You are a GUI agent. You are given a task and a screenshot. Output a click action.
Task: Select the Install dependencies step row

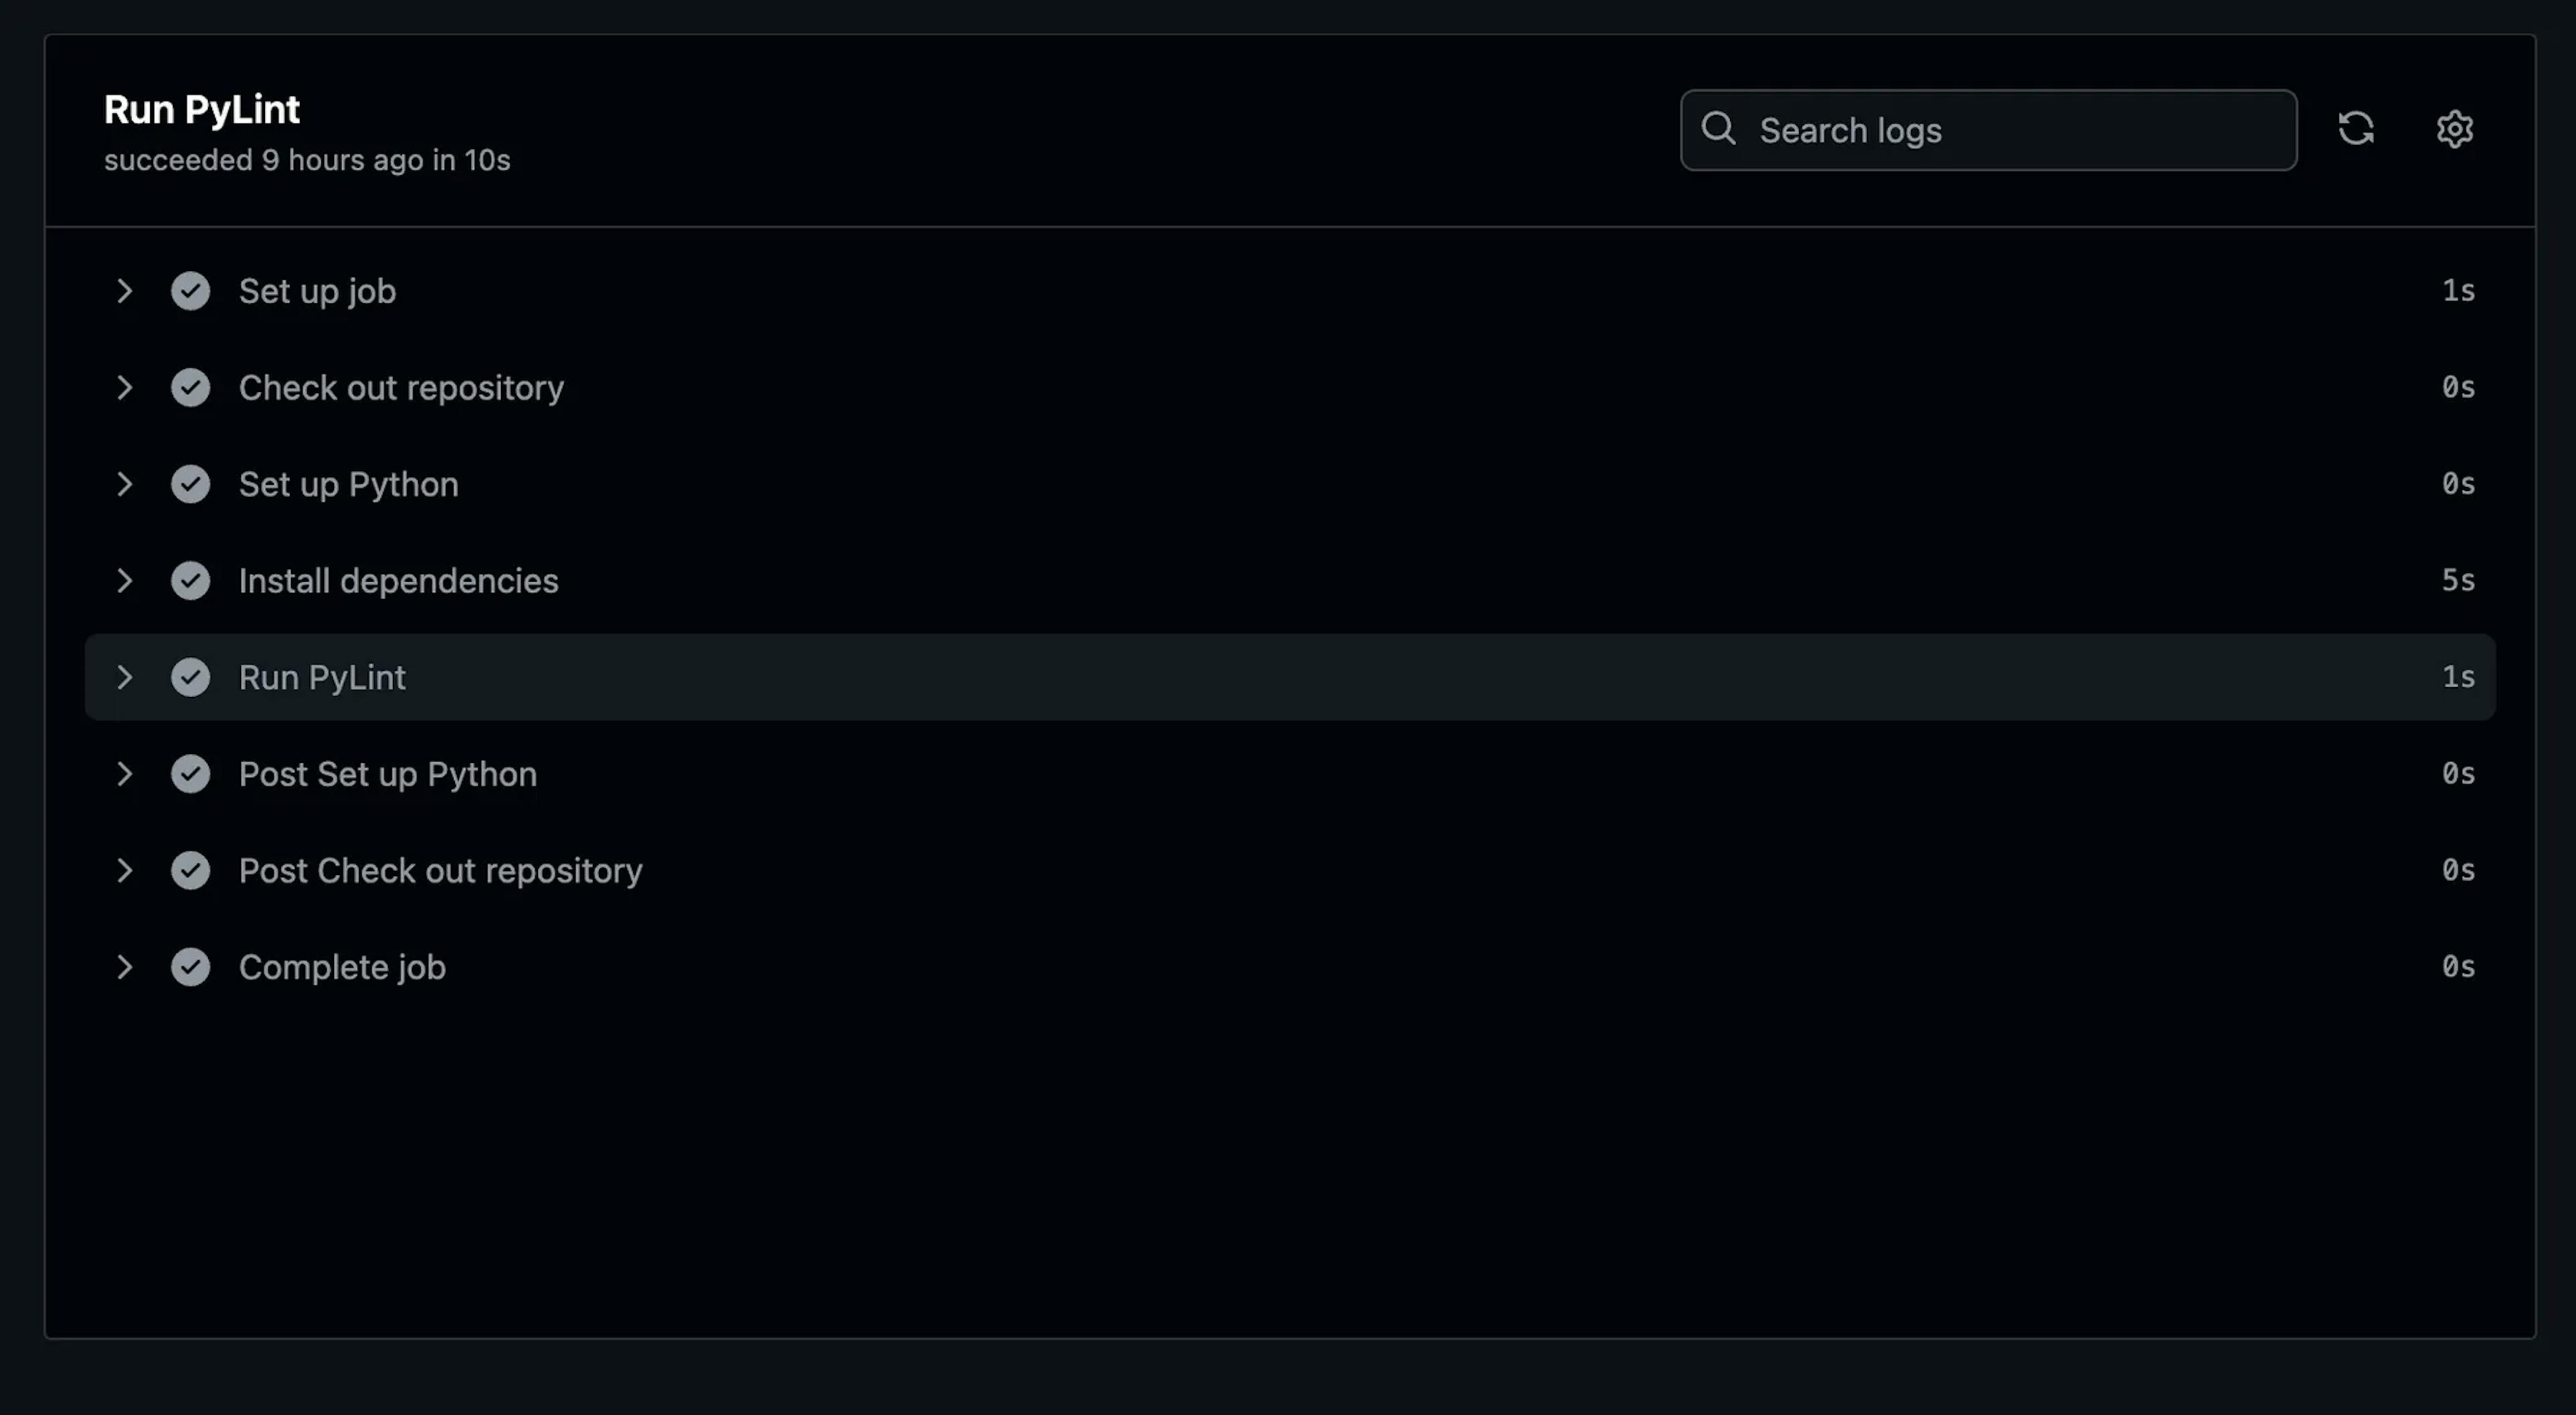pos(398,581)
